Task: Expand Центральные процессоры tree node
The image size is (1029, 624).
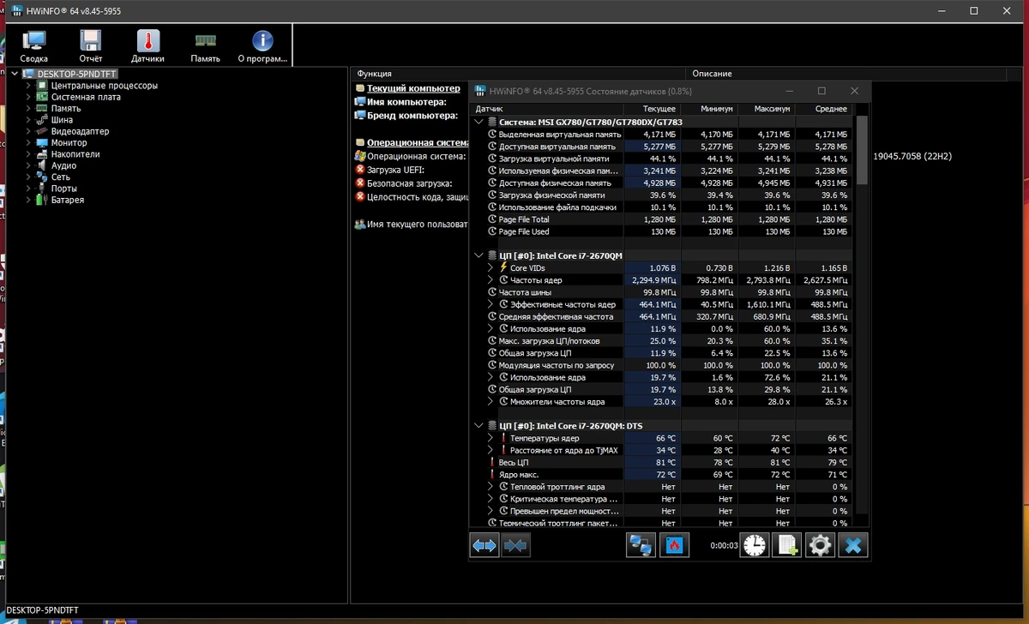Action: (27, 86)
